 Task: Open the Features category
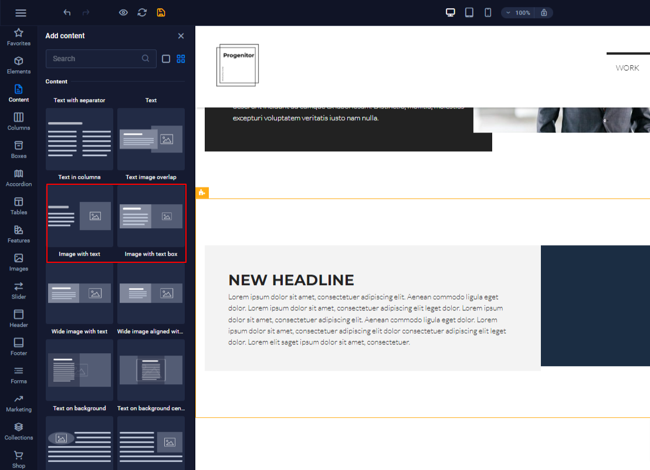(19, 234)
